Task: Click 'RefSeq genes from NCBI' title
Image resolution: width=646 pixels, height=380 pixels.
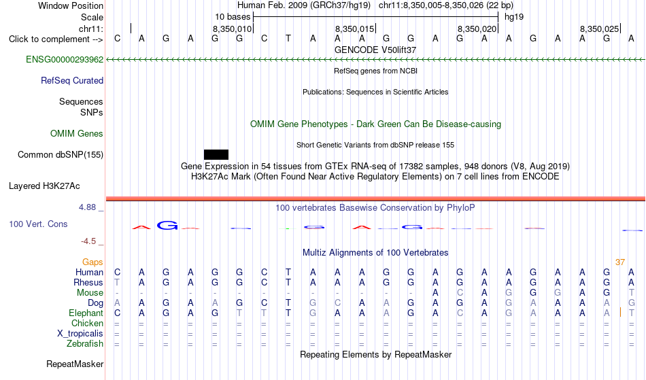Action: tap(375, 71)
